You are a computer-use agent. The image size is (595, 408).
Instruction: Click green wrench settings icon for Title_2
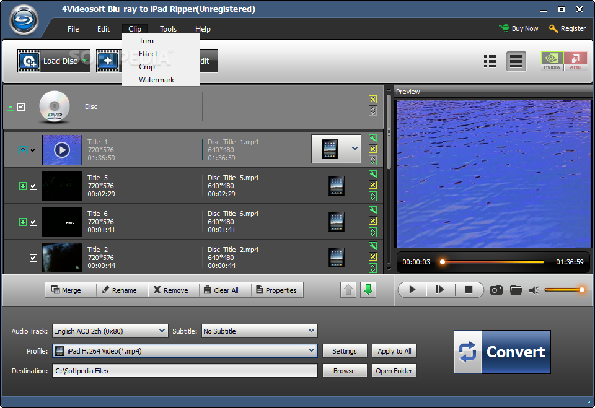tap(372, 246)
